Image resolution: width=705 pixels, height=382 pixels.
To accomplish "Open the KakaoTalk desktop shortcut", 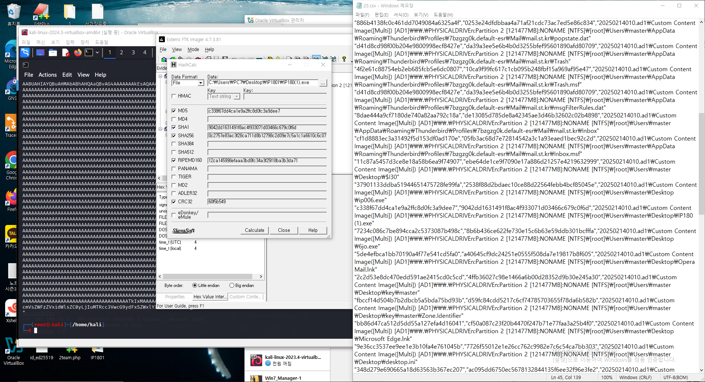I will [x=11, y=237].
